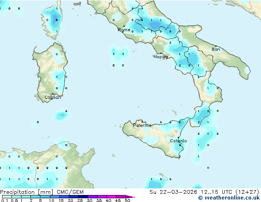Pick the 10–15 mm legend color swatch
This screenshot has width=261, height=202.
tap(55, 197)
